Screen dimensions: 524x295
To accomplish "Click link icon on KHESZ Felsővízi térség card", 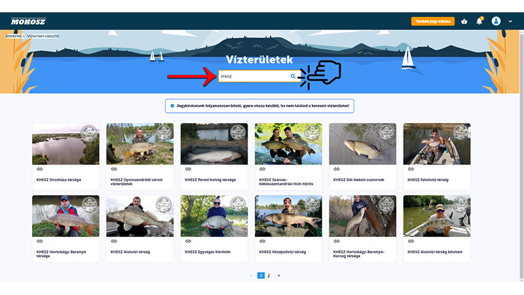I will coord(411,169).
